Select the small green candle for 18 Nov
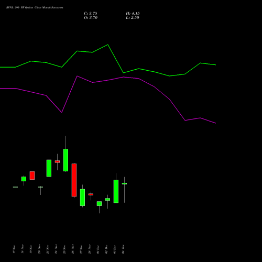262x262 pixels. click(24, 179)
